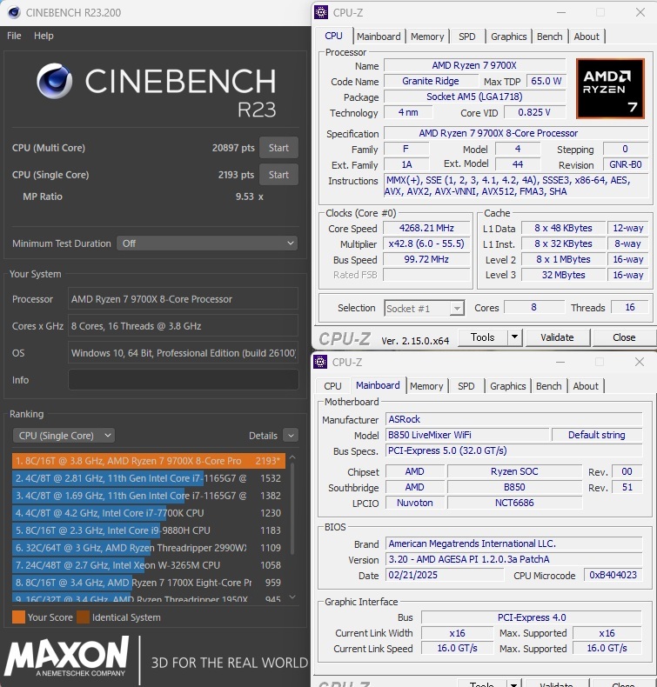This screenshot has height=687, width=657.
Task: Switch to Graphics tab in lower CPU-Z window
Action: click(507, 386)
